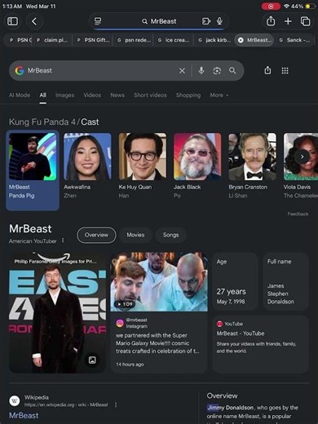Viewport: 318px width, 424px height.
Task: Toggle the Safari sidebar icon
Action: pos(12,21)
